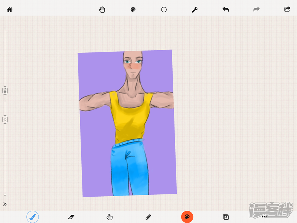
Task: Expand the left sidebar double chevron
Action: point(5,204)
